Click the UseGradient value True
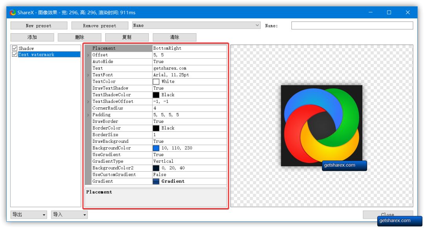 pos(159,155)
